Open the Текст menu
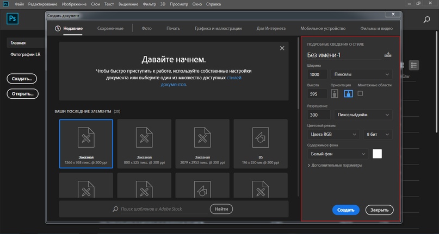Screen dimensions: 439x234 click(109, 4)
